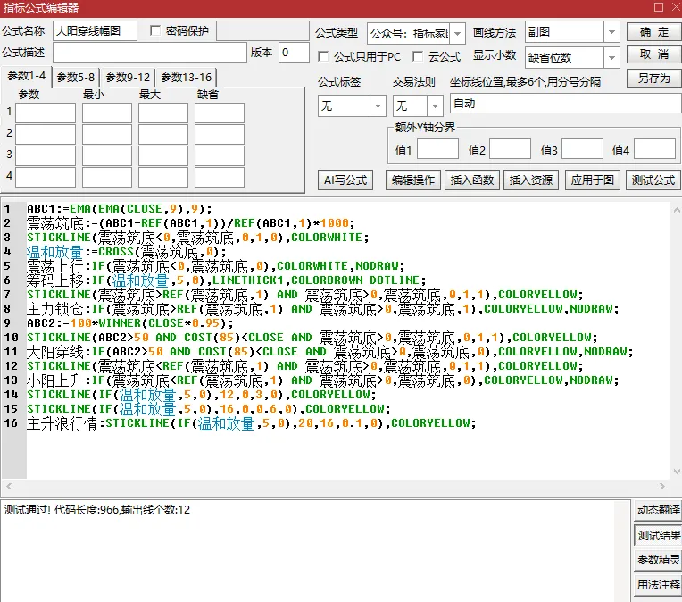Click code line 9 ABC2:=100*WINNER

coord(129,323)
